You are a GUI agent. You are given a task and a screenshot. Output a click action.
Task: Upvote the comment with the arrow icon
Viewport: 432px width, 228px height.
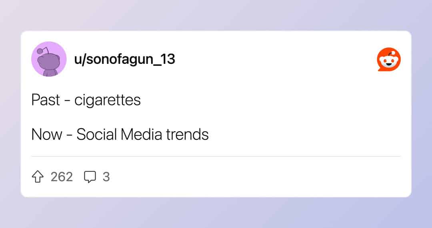37,177
